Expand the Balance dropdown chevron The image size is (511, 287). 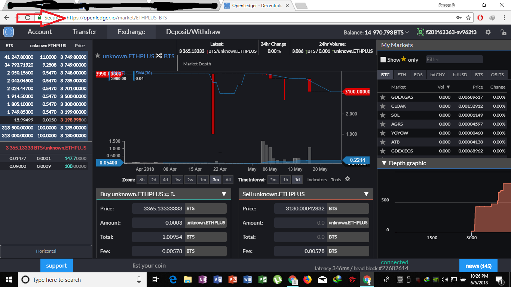[x=407, y=33]
